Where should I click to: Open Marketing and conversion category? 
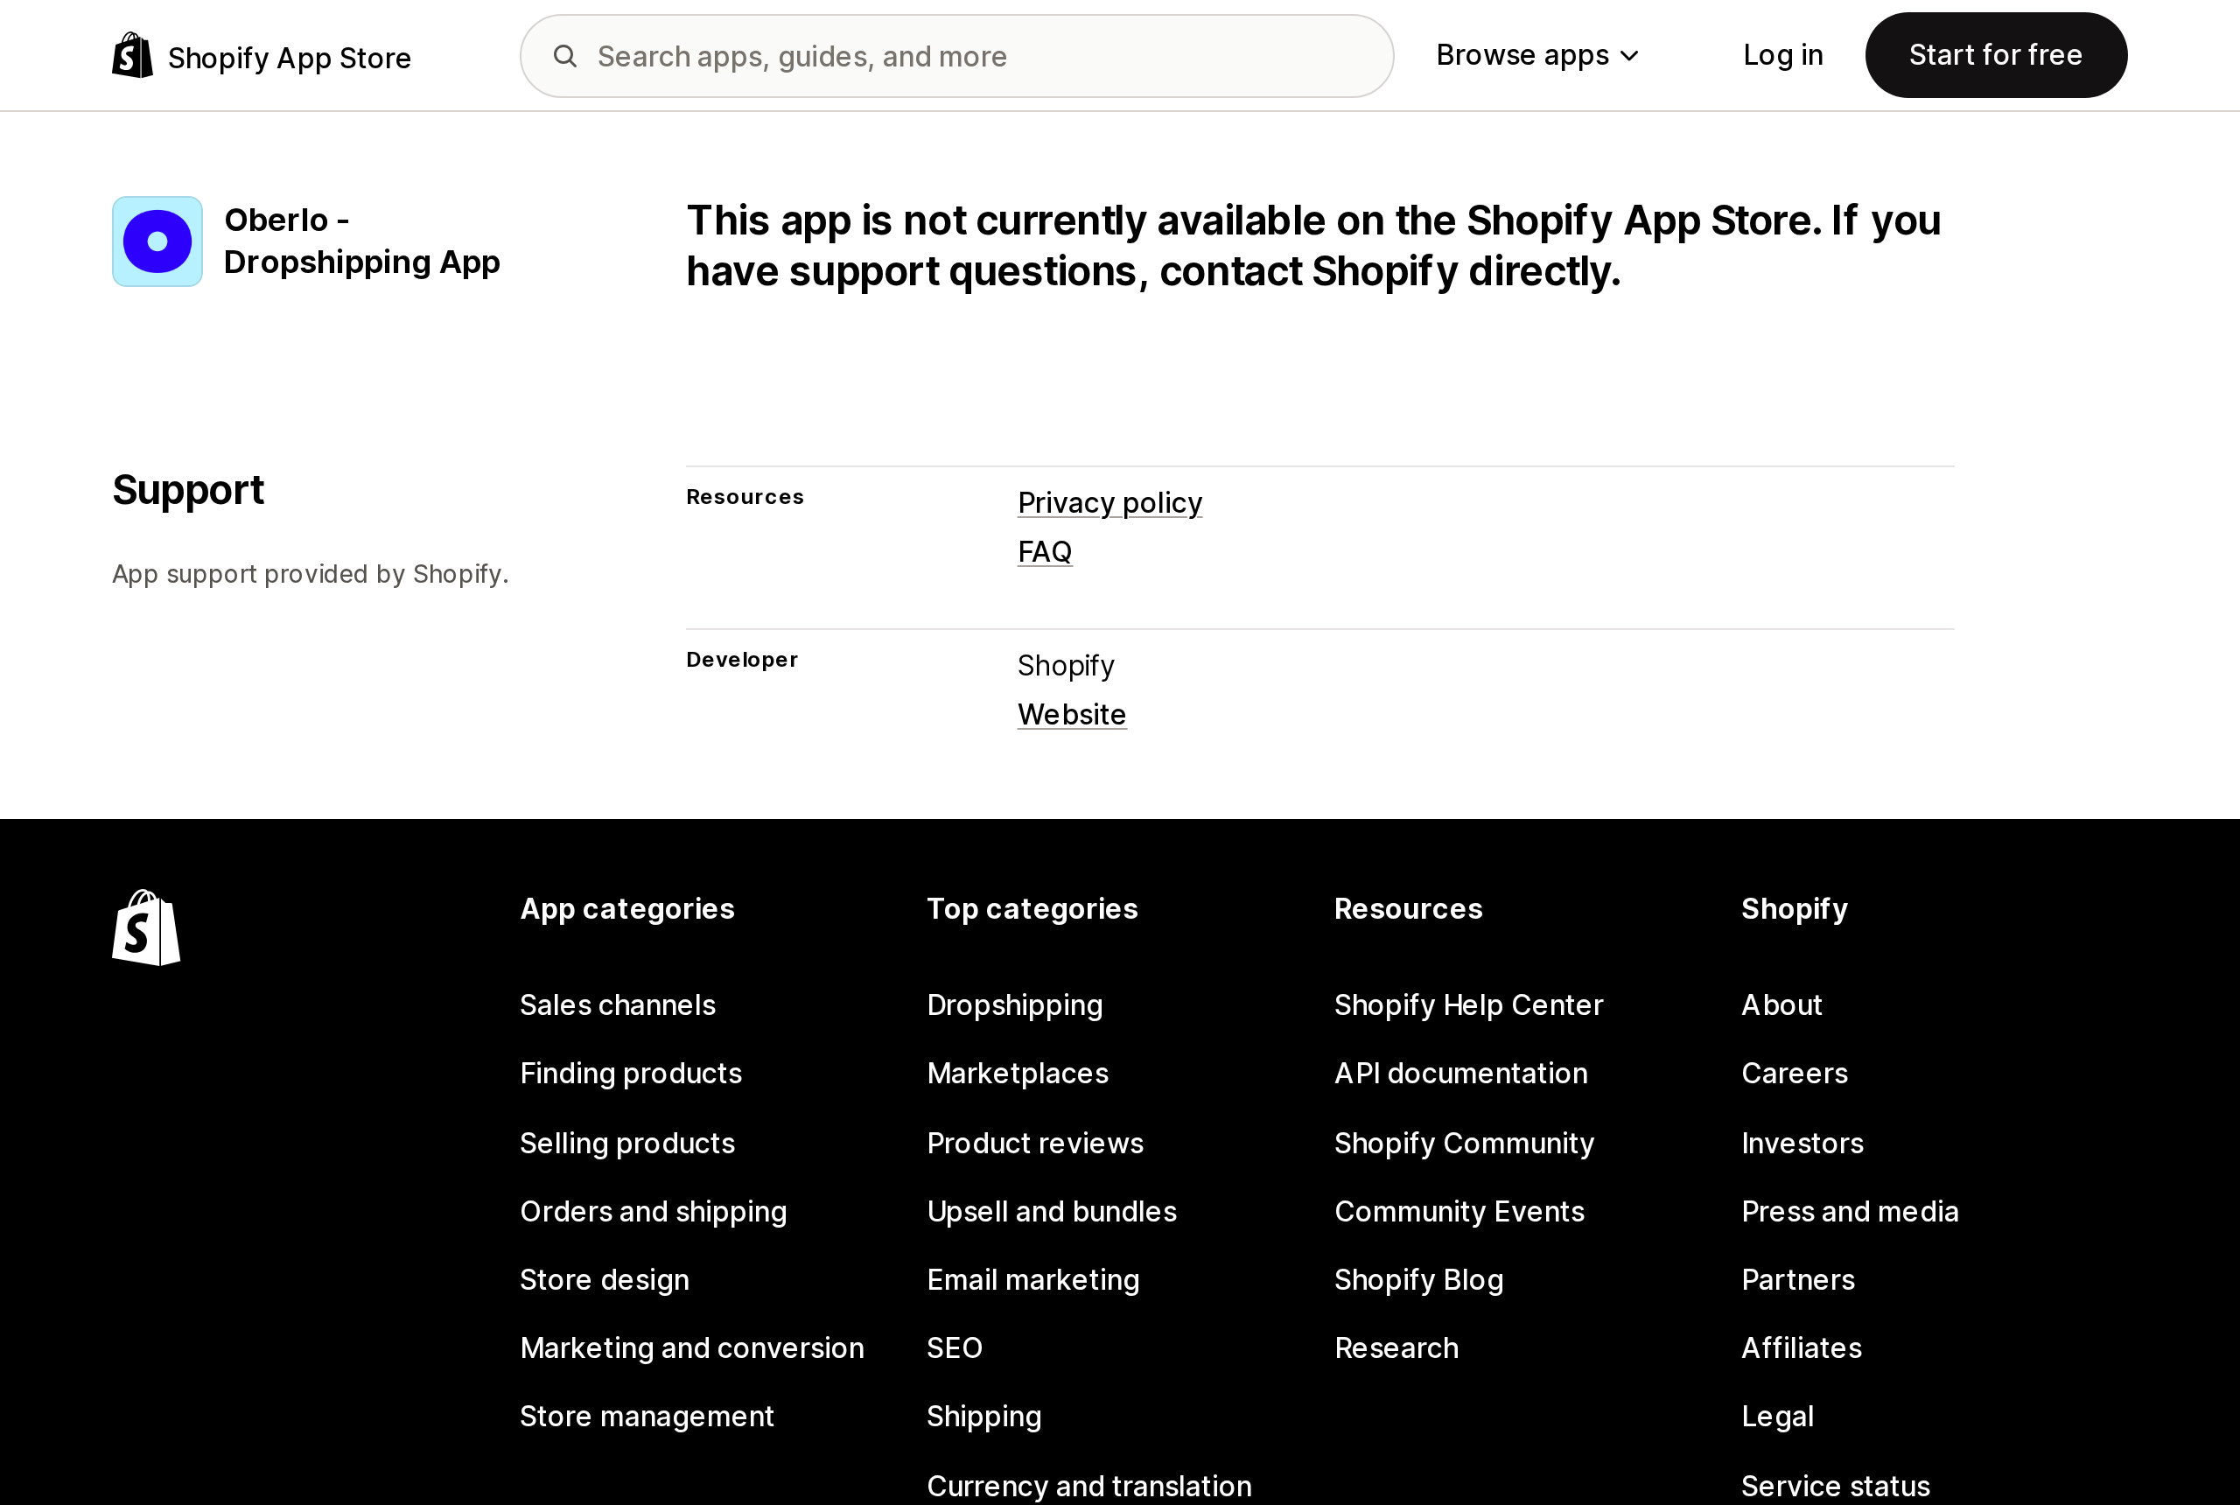(692, 1347)
